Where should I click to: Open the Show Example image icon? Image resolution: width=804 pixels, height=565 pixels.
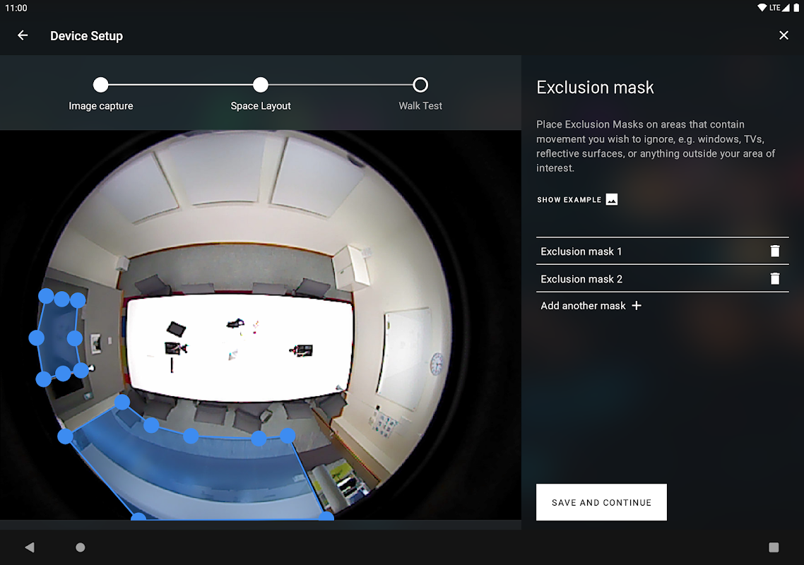click(612, 199)
